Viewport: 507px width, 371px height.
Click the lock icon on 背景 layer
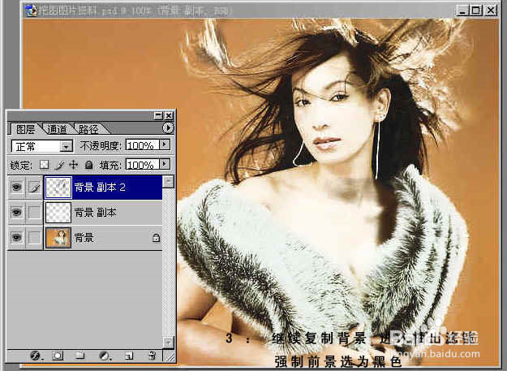(x=157, y=238)
